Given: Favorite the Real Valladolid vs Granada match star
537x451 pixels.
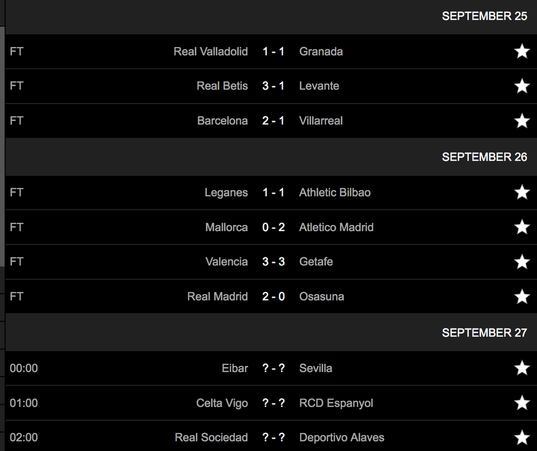Looking at the screenshot, I should [521, 51].
